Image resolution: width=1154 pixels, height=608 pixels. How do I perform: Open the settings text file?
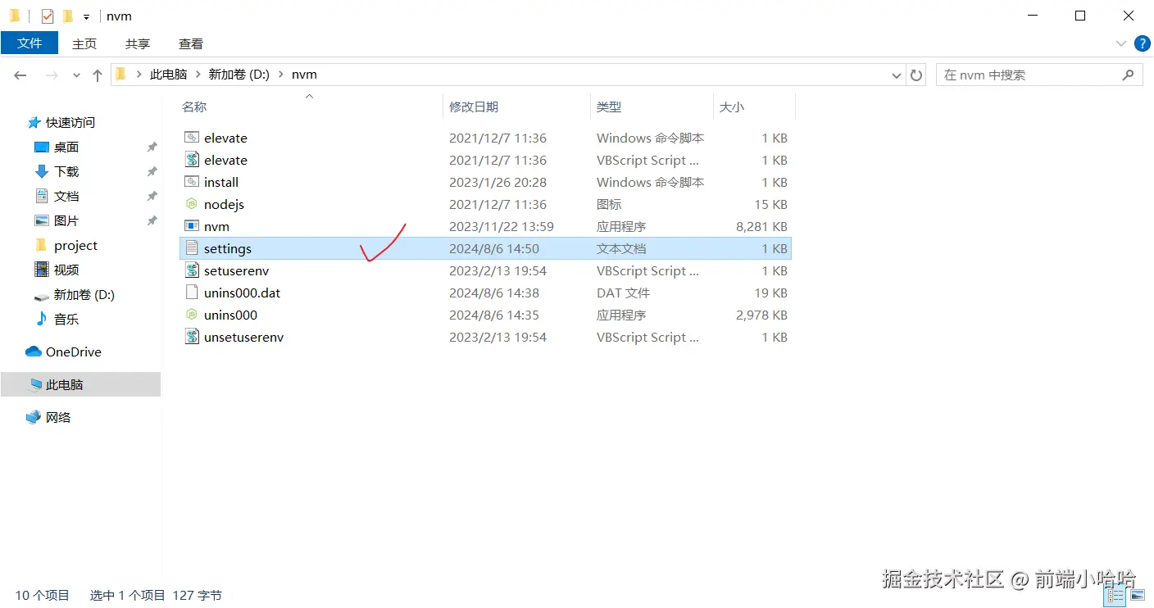(x=228, y=247)
